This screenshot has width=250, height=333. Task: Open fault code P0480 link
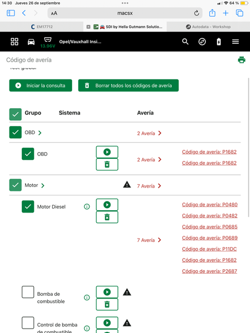[209, 204]
